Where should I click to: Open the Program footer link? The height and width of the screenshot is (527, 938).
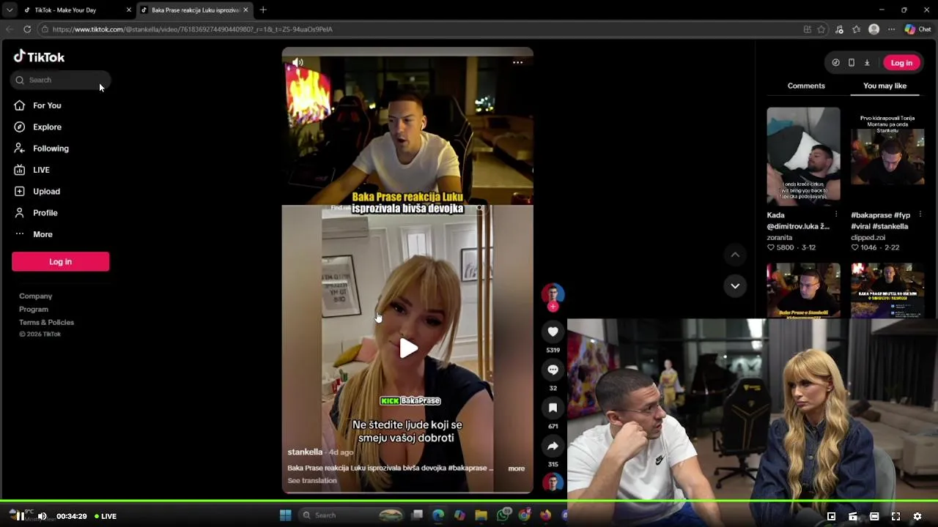tap(33, 309)
